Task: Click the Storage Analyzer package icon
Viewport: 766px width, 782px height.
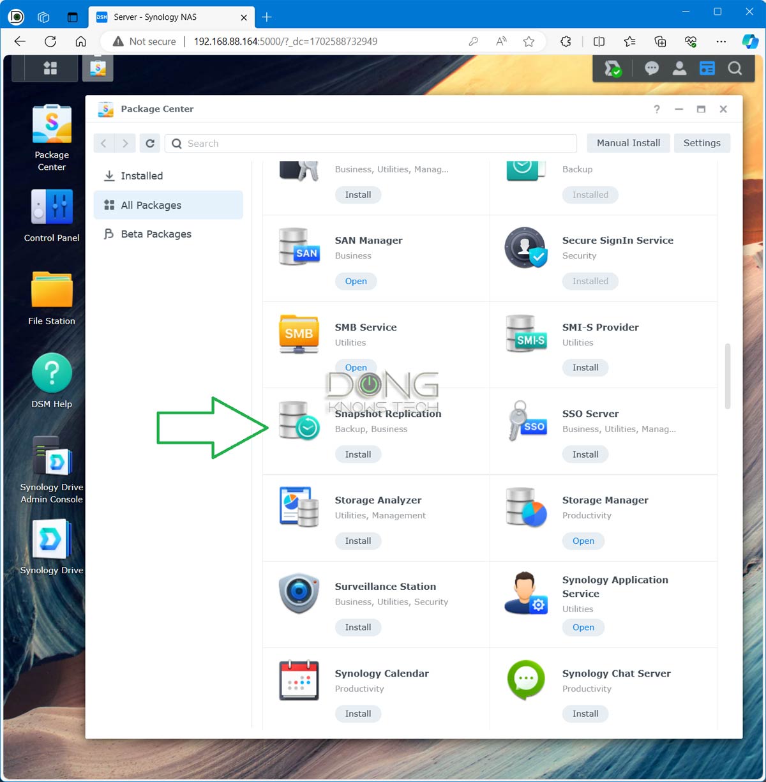Action: tap(299, 506)
